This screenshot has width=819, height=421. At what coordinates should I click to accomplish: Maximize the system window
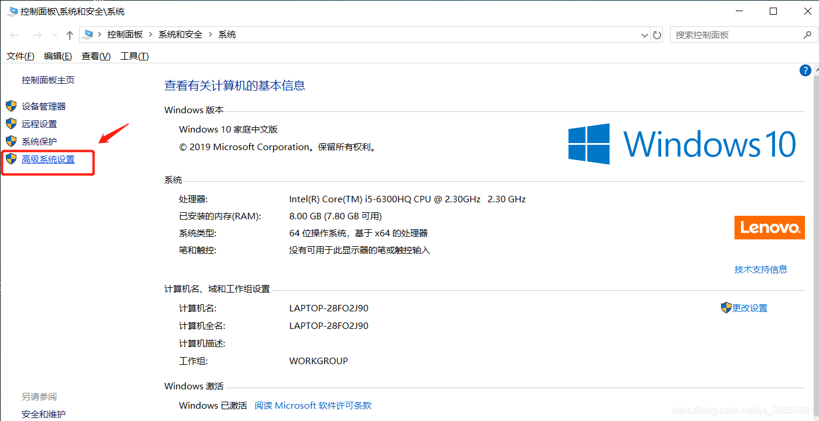773,11
